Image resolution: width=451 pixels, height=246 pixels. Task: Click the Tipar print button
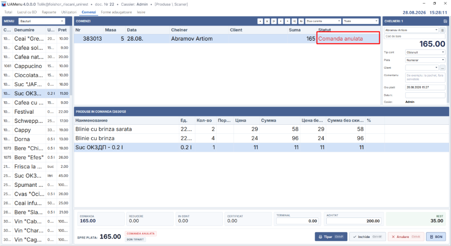coord(331,236)
